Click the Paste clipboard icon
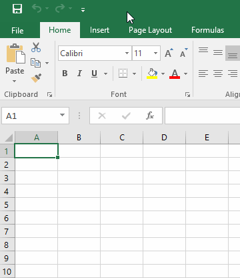Viewport: 240px width, 278px height. coord(15,53)
